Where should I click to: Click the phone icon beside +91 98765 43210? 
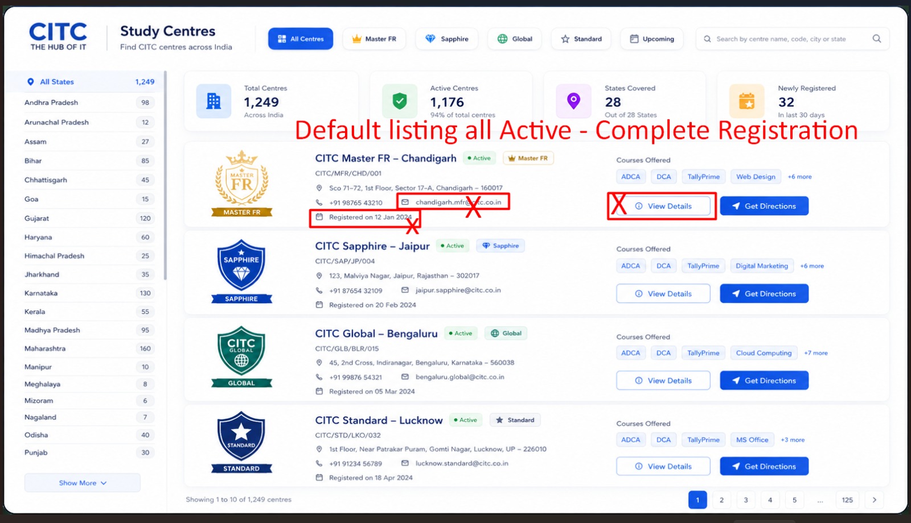319,202
